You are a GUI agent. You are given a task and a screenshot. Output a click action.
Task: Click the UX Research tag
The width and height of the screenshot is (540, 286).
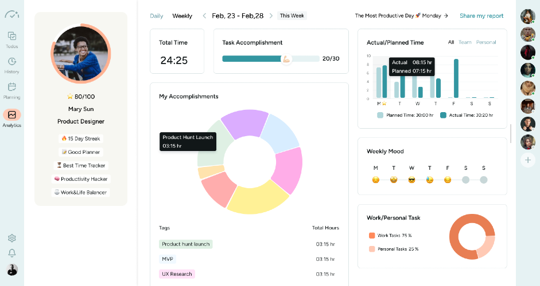click(177, 274)
